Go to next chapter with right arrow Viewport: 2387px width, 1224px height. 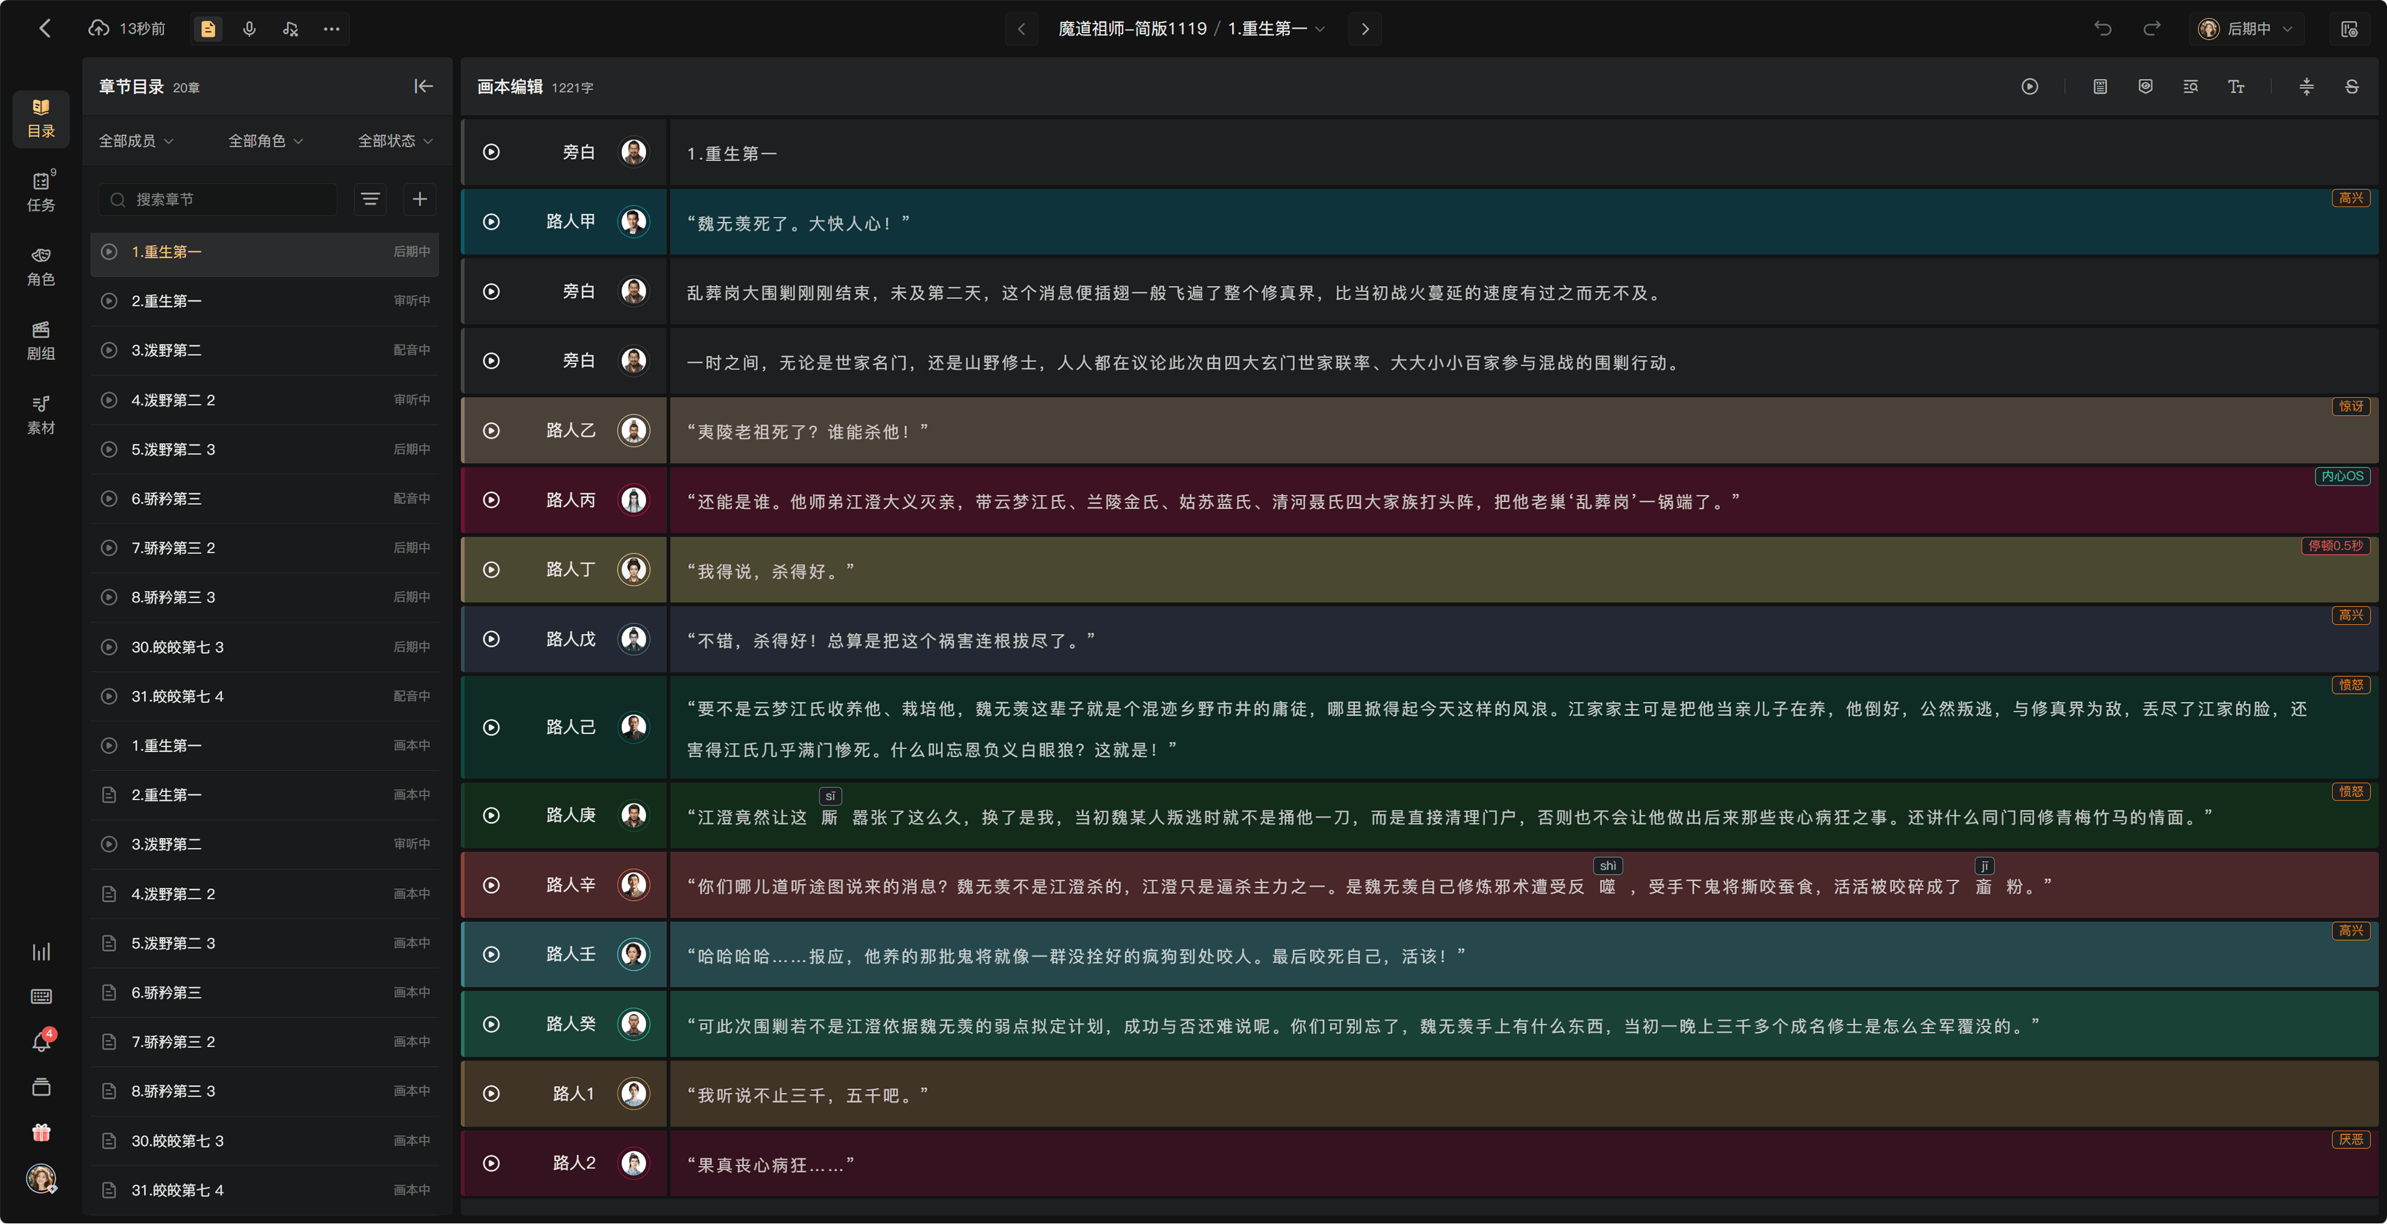[x=1365, y=29]
